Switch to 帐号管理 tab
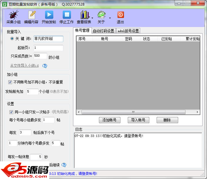Image resolution: width=207 pixels, height=179 pixels. [82, 31]
